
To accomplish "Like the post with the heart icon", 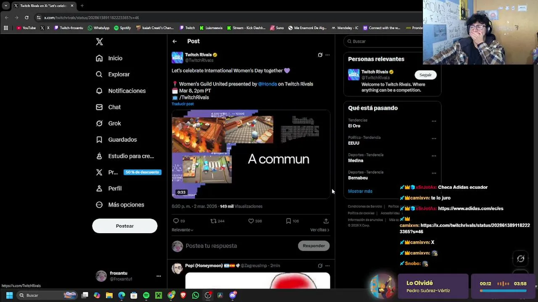I will tap(251, 221).
